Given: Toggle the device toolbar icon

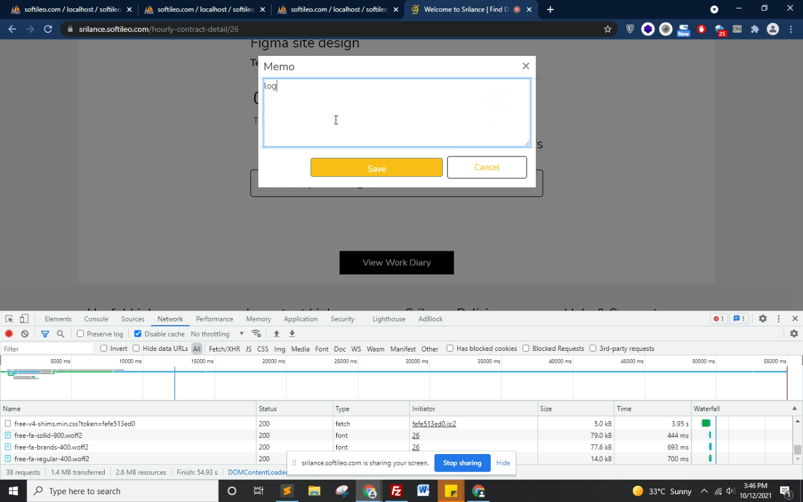Looking at the screenshot, I should 25,319.
